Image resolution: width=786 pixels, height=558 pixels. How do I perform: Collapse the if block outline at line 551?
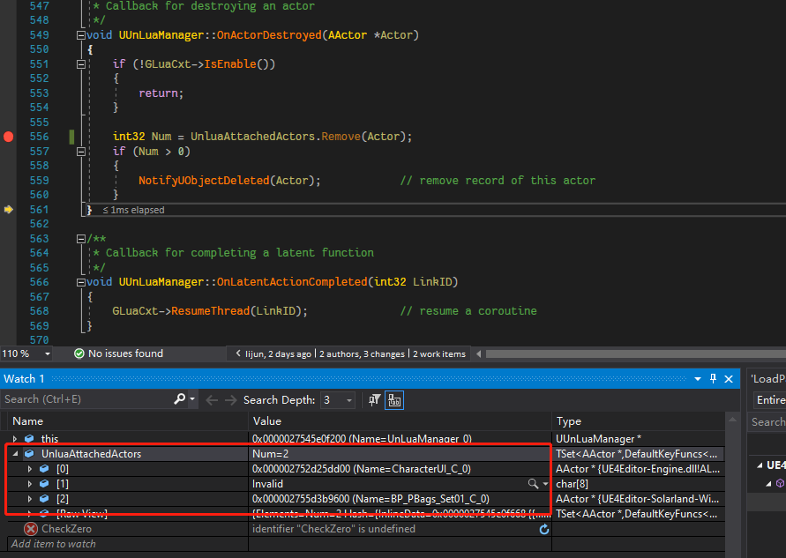(x=80, y=63)
